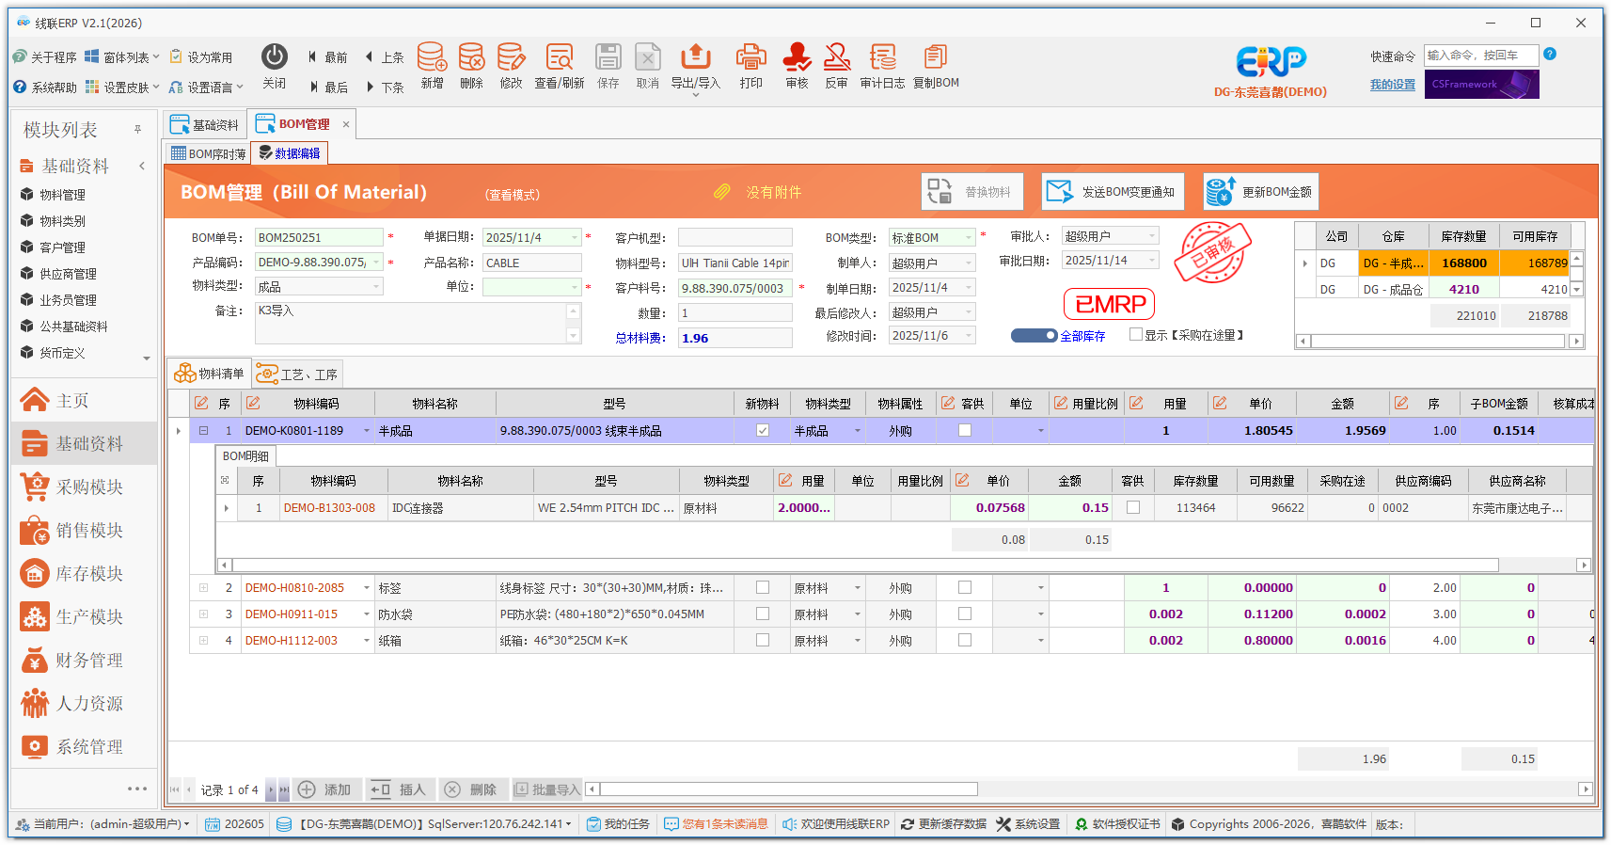The width and height of the screenshot is (1611, 845).
Task: Select the 物料清单 tab
Action: click(210, 375)
